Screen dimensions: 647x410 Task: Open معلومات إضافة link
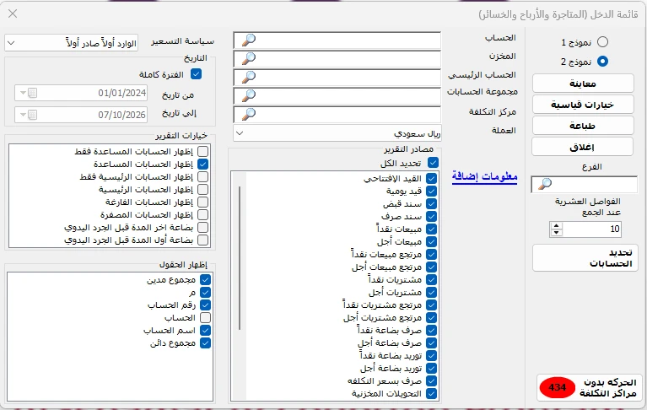click(484, 176)
